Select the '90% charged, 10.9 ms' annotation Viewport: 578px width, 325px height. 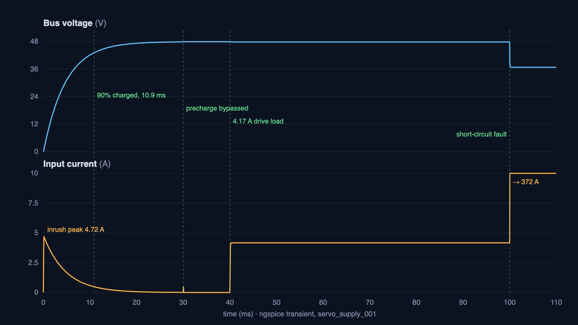[x=131, y=95]
